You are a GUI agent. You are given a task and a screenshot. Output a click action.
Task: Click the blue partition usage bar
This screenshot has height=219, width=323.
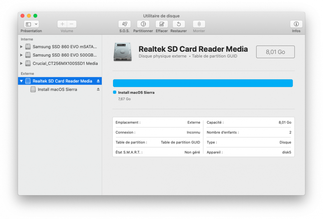coord(203,83)
